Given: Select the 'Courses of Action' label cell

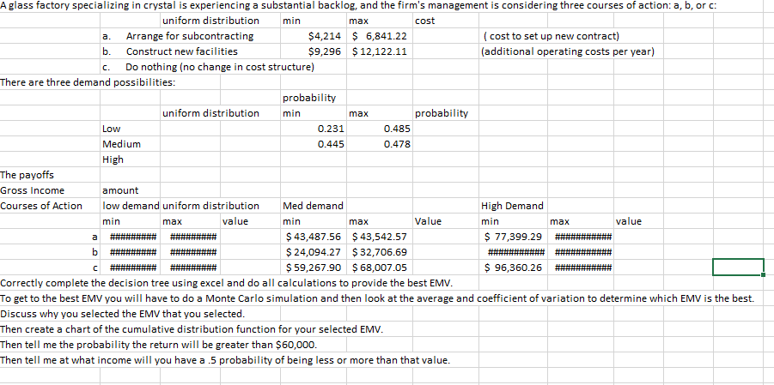Looking at the screenshot, I should click(x=41, y=206).
